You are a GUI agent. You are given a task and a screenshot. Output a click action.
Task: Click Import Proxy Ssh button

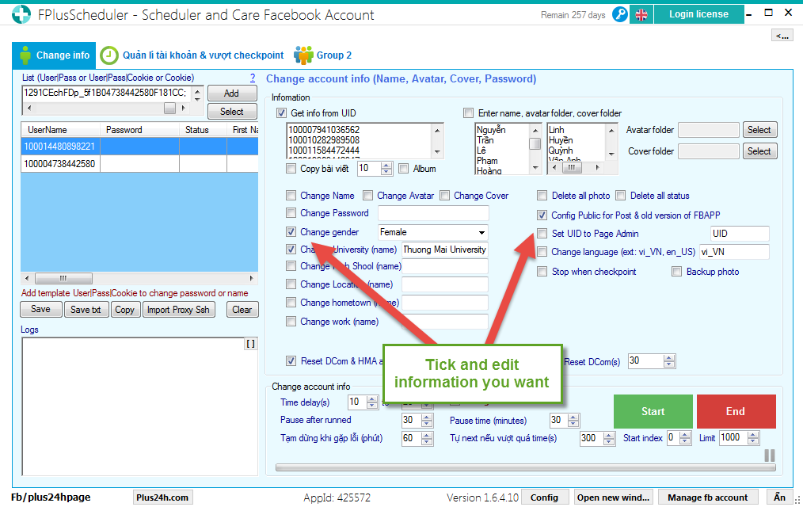click(178, 309)
